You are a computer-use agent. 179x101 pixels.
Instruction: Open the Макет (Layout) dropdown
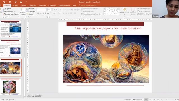tap(30, 9)
